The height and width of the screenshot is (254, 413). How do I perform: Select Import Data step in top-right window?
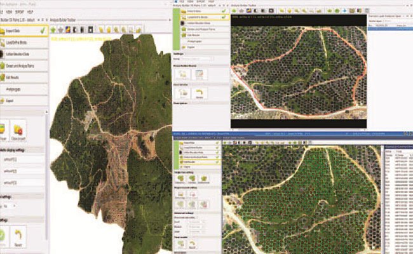coord(205,11)
